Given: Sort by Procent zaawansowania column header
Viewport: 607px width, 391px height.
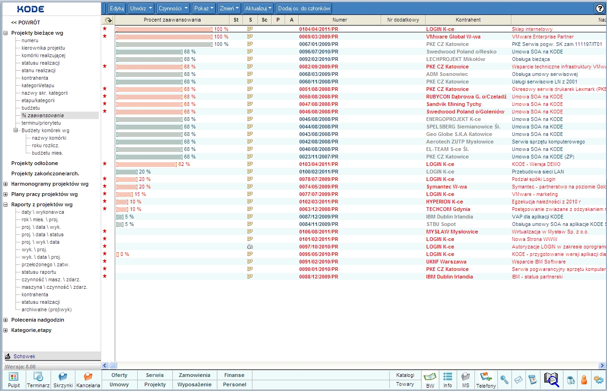Looking at the screenshot, I should tap(172, 20).
